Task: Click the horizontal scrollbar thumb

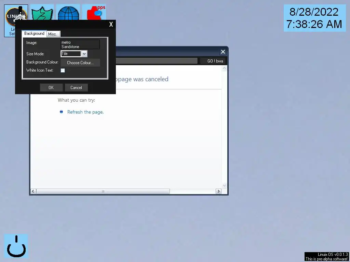Action: [x=103, y=191]
